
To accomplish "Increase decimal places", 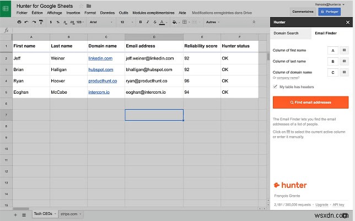I will tap(72, 22).
